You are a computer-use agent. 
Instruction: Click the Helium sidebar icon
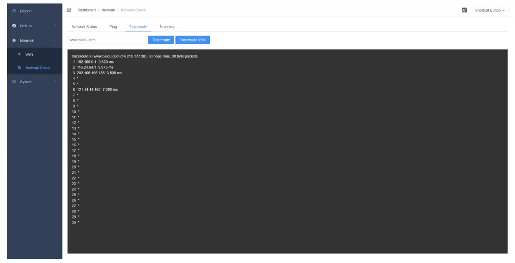[14, 26]
